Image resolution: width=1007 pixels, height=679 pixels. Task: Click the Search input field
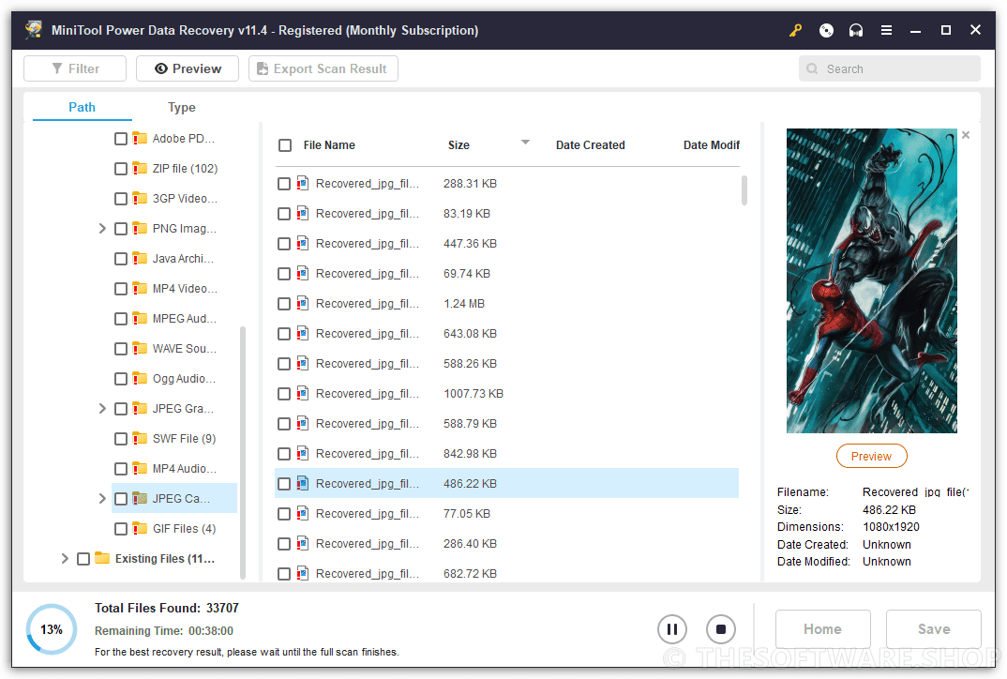[x=890, y=68]
